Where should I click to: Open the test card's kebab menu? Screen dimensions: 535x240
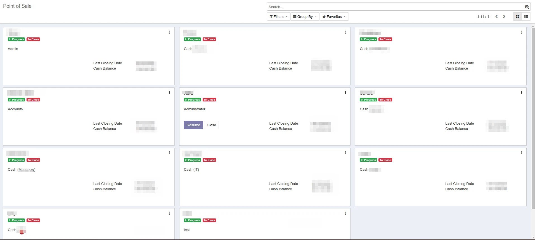[x=345, y=213]
